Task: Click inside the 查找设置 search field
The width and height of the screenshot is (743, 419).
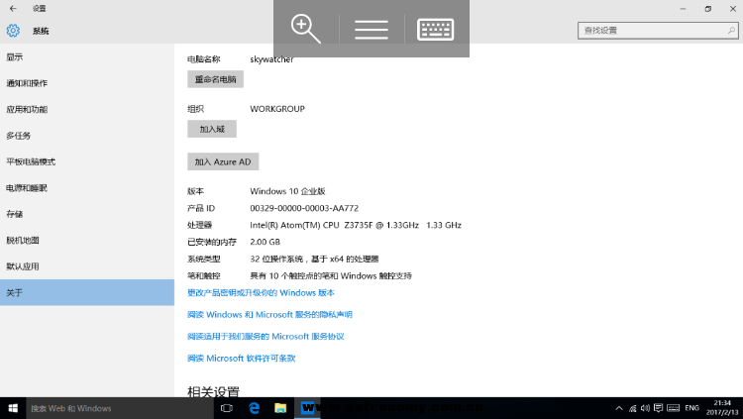Action: click(658, 31)
